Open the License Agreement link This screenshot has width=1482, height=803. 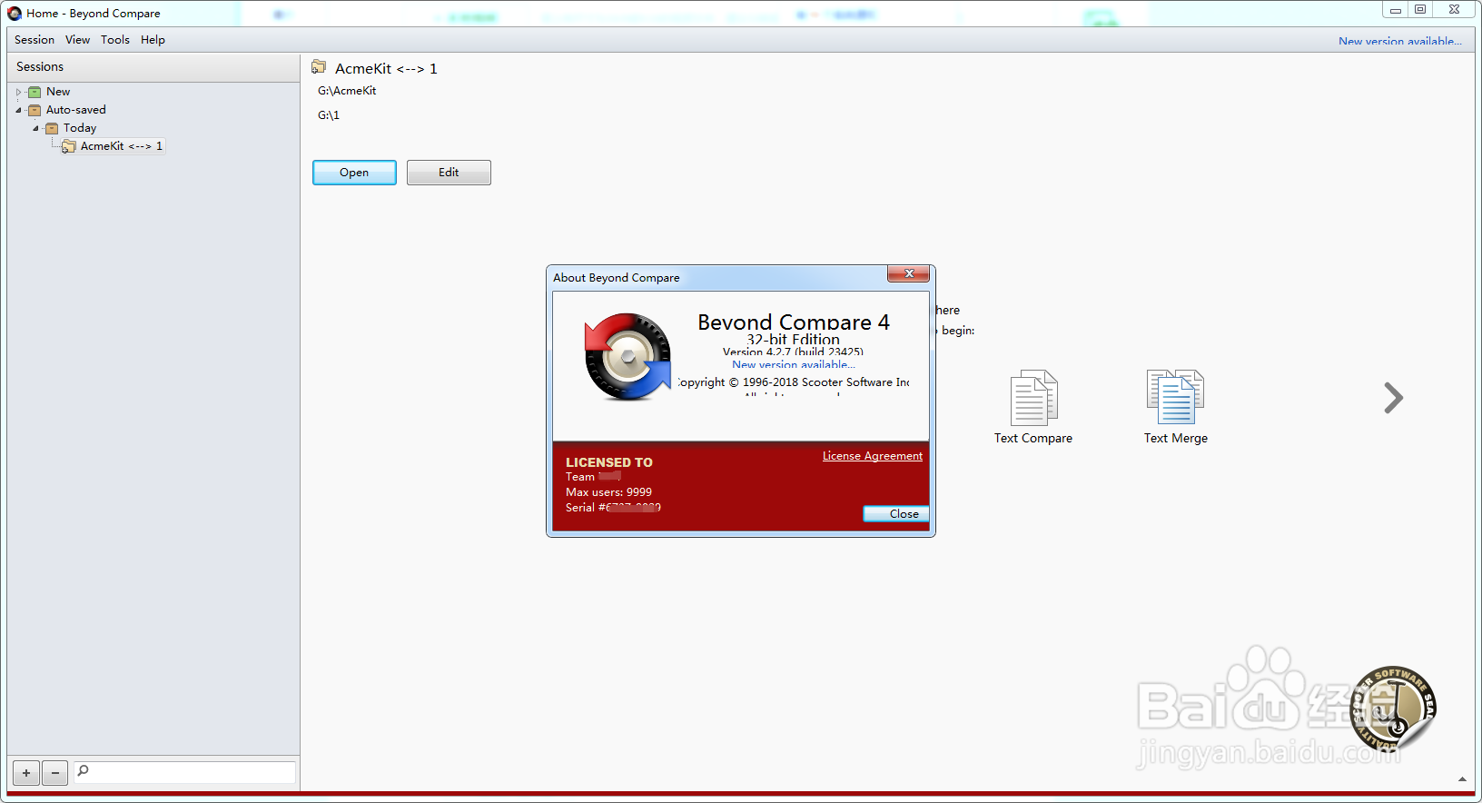(873, 456)
